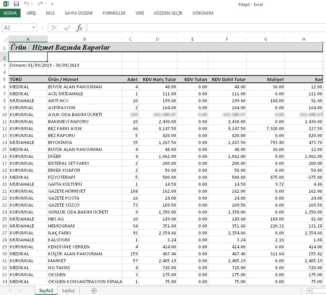Viewport: 326px width, 295px height.
Task: Select the 'AYLIK ODA BAKIM ÜCRETİ' cell
Action: point(85,114)
